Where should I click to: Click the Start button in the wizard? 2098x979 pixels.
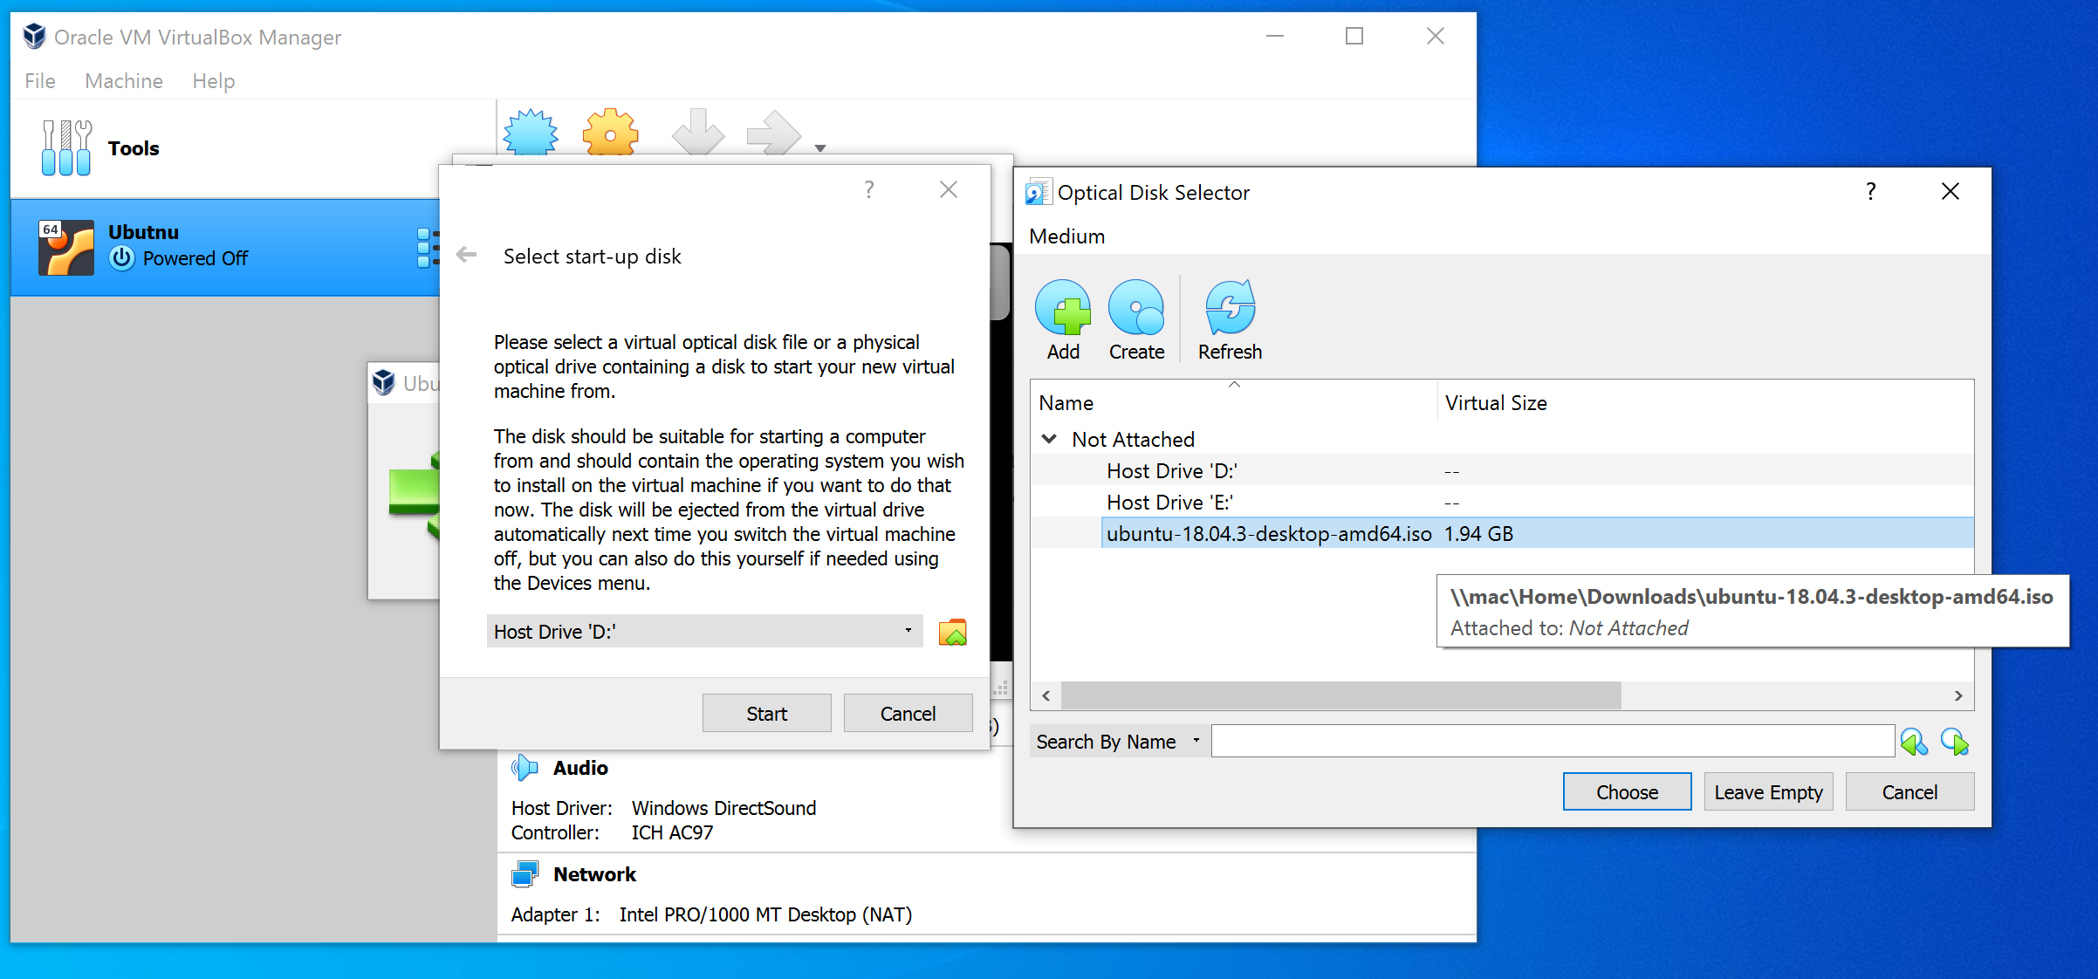click(x=766, y=714)
